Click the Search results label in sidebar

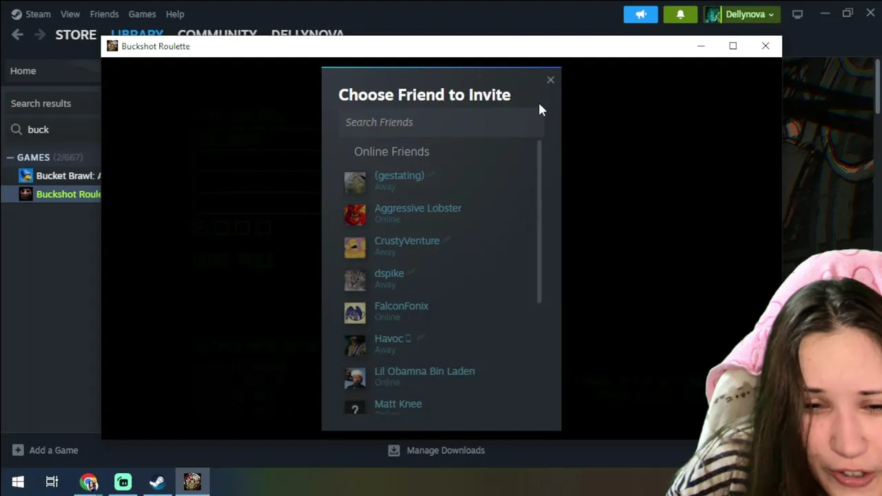click(41, 103)
